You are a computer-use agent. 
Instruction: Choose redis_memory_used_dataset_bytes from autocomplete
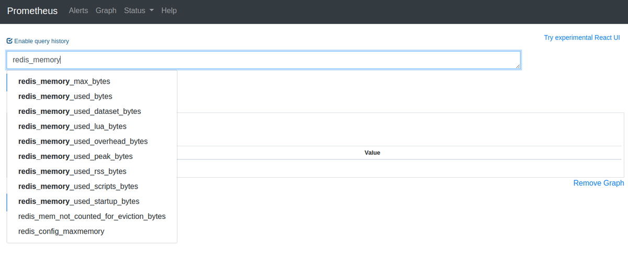point(92,111)
